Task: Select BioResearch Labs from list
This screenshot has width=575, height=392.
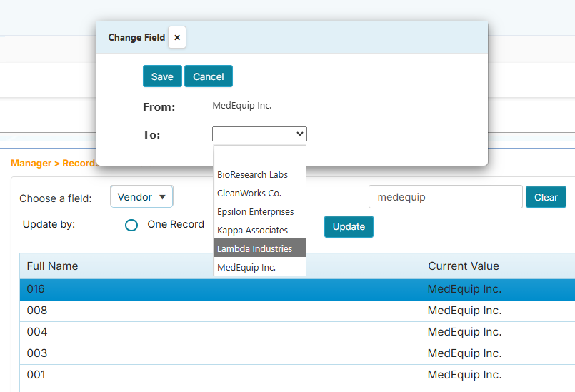Action: [252, 174]
